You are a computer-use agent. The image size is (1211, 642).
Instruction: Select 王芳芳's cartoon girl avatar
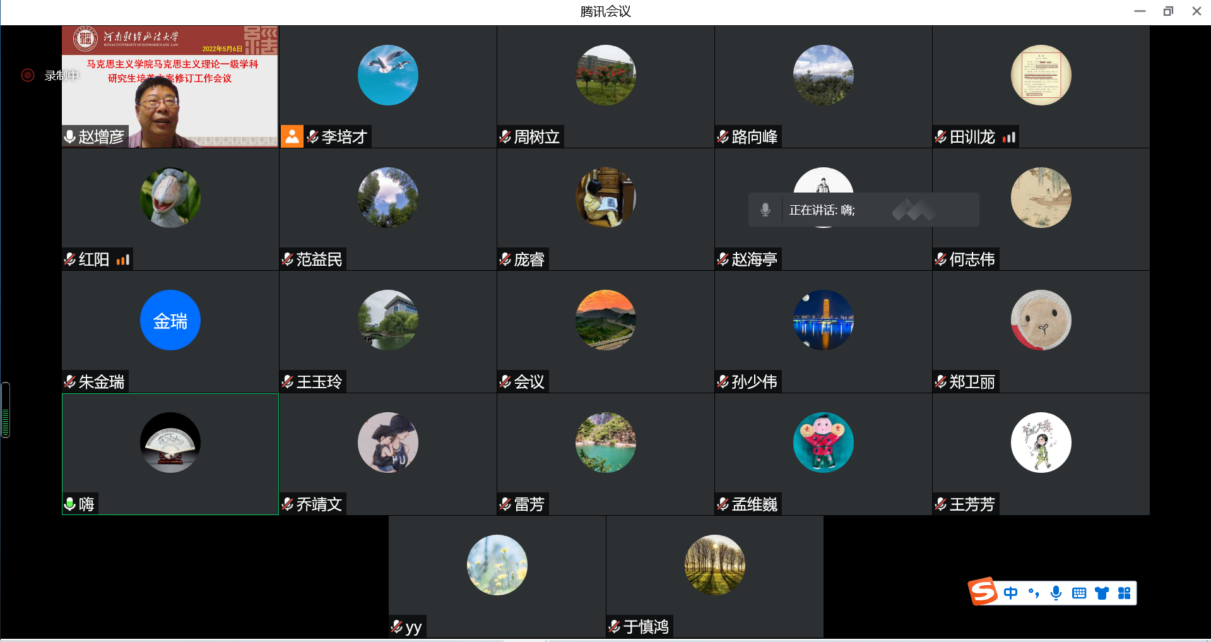point(1041,443)
